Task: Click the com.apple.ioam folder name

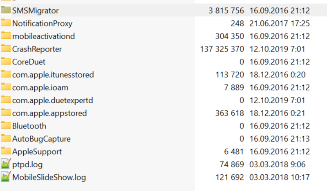Action: tap(40, 88)
